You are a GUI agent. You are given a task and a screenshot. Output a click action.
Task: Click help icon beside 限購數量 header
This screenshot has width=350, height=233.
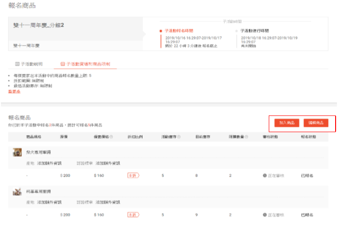246,137
